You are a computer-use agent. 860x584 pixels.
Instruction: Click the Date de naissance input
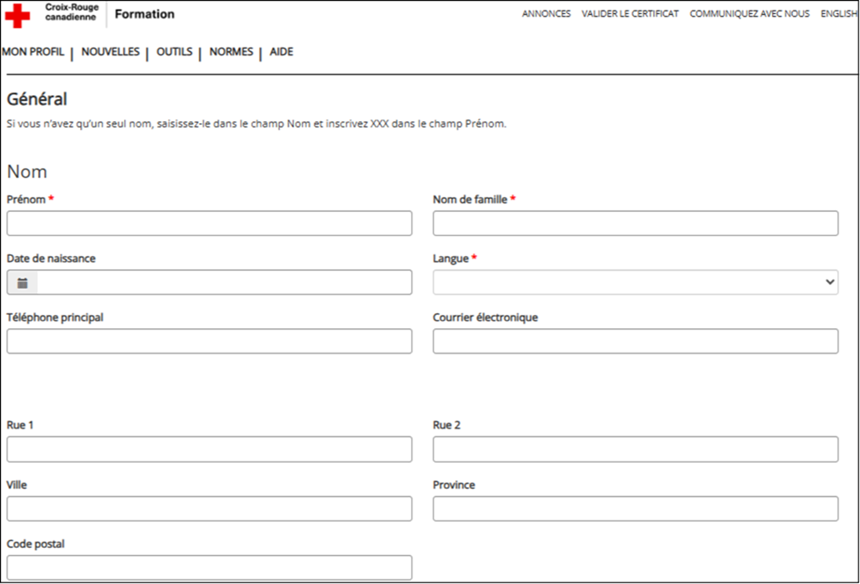[224, 282]
